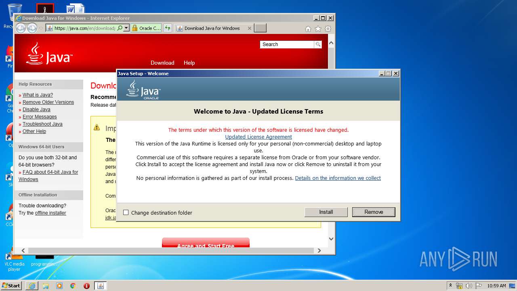
Task: Go forward in Internet Explorer
Action: click(x=32, y=28)
